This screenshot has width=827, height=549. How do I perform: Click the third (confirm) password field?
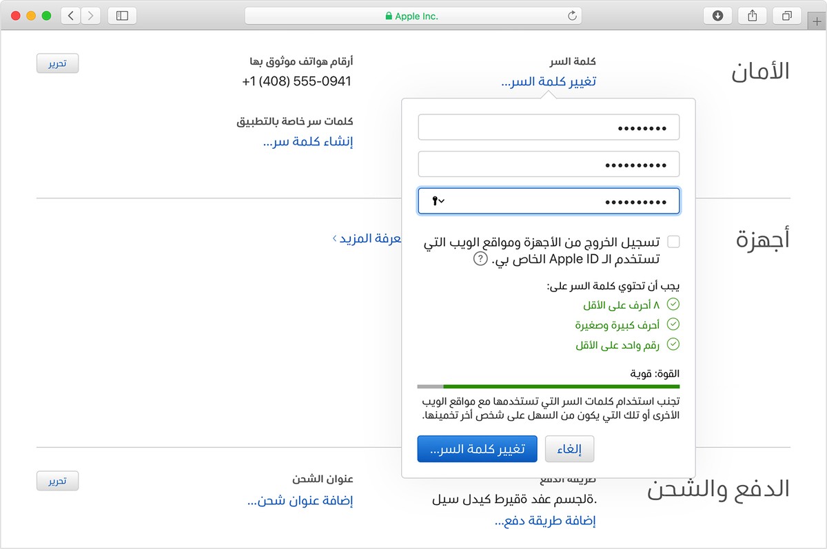point(549,201)
